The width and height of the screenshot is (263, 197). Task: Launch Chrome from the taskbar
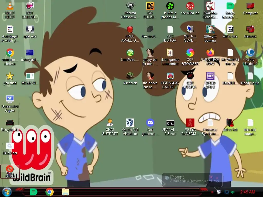tap(50, 192)
